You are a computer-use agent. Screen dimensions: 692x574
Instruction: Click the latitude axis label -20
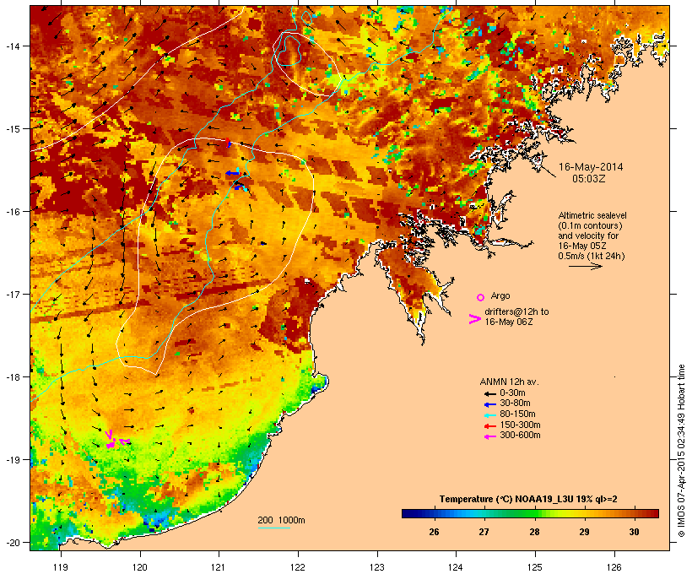pos(12,543)
